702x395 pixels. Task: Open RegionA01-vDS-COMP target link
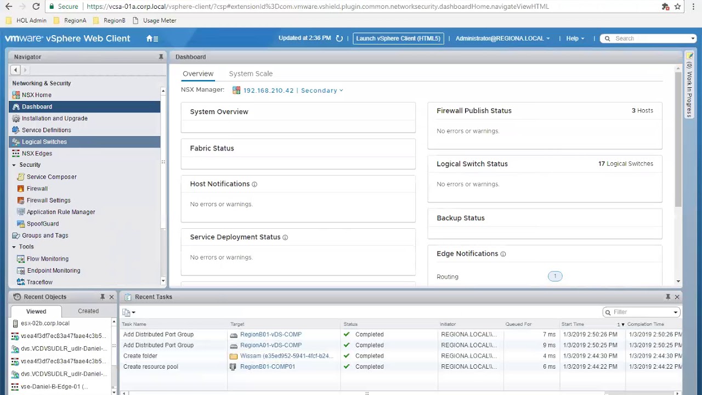271,346
